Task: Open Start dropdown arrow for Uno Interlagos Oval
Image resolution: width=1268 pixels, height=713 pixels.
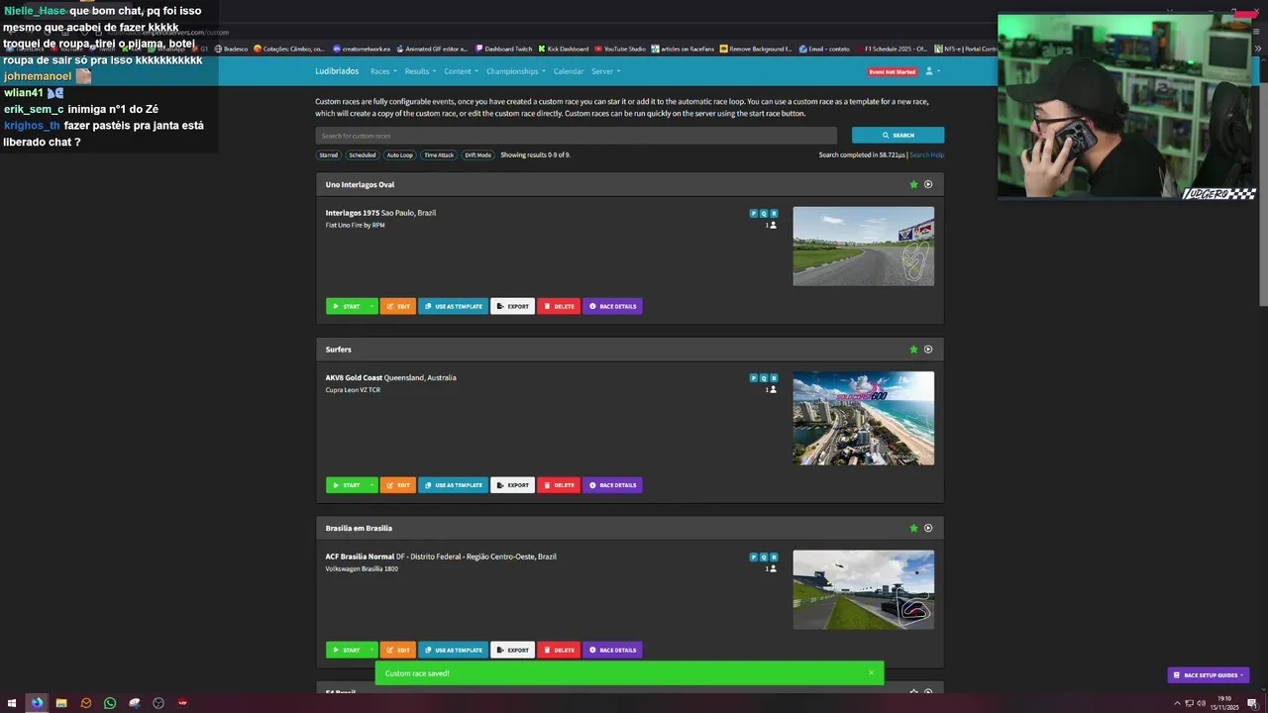Action: coord(372,306)
